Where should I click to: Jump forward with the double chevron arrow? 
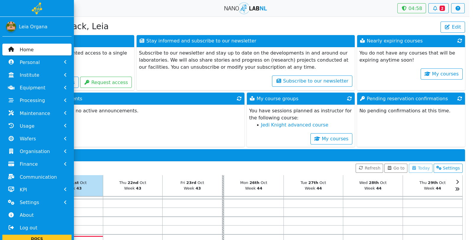457,189
